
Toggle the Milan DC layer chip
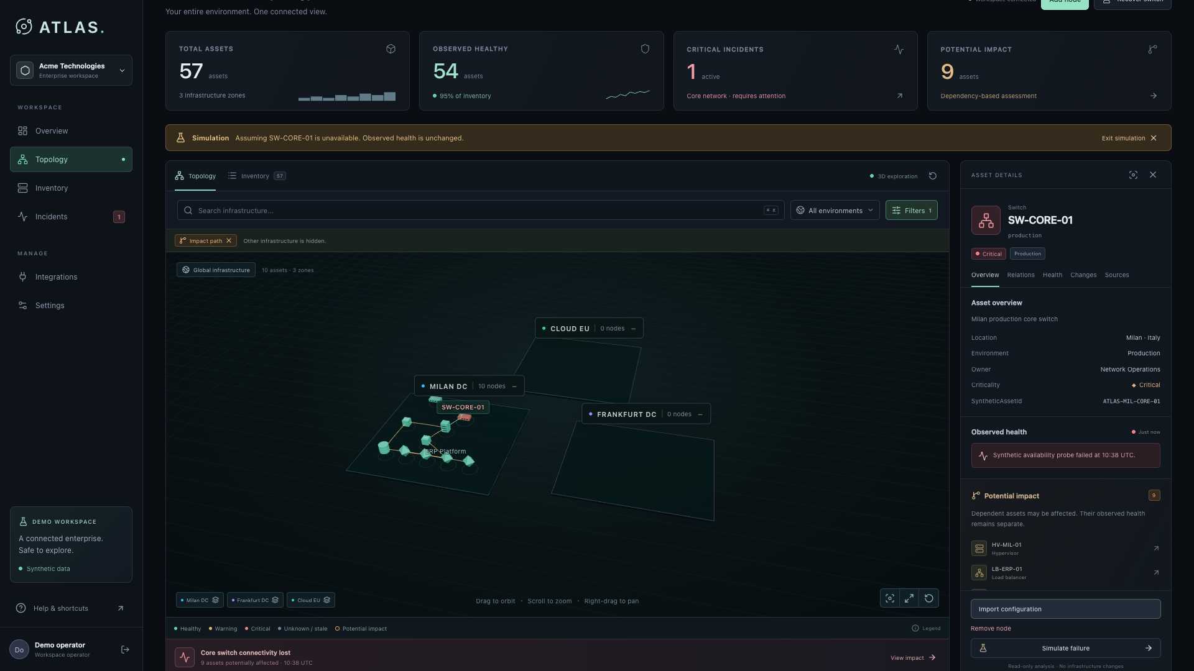pos(200,600)
